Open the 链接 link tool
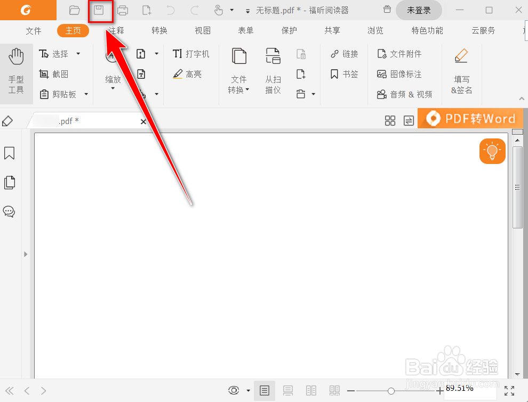 coord(344,54)
